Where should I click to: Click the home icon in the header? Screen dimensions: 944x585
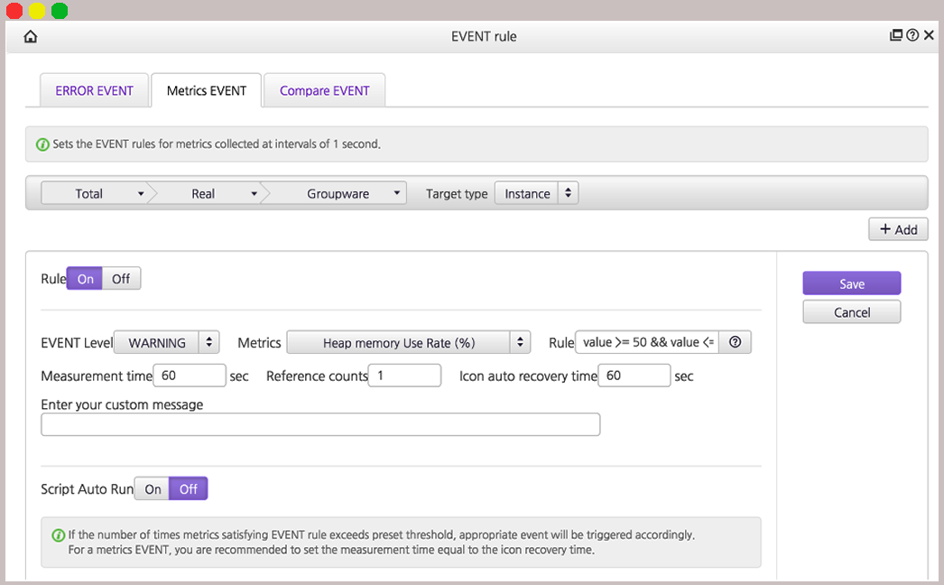pos(31,37)
